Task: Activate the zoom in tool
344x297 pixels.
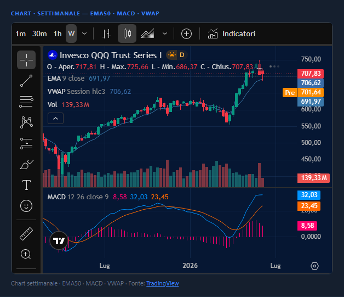Action: 26,254
